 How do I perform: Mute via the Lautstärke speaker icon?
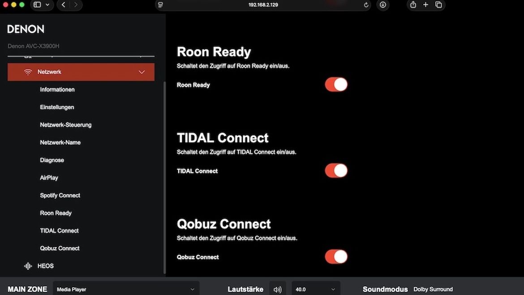pyautogui.click(x=277, y=289)
